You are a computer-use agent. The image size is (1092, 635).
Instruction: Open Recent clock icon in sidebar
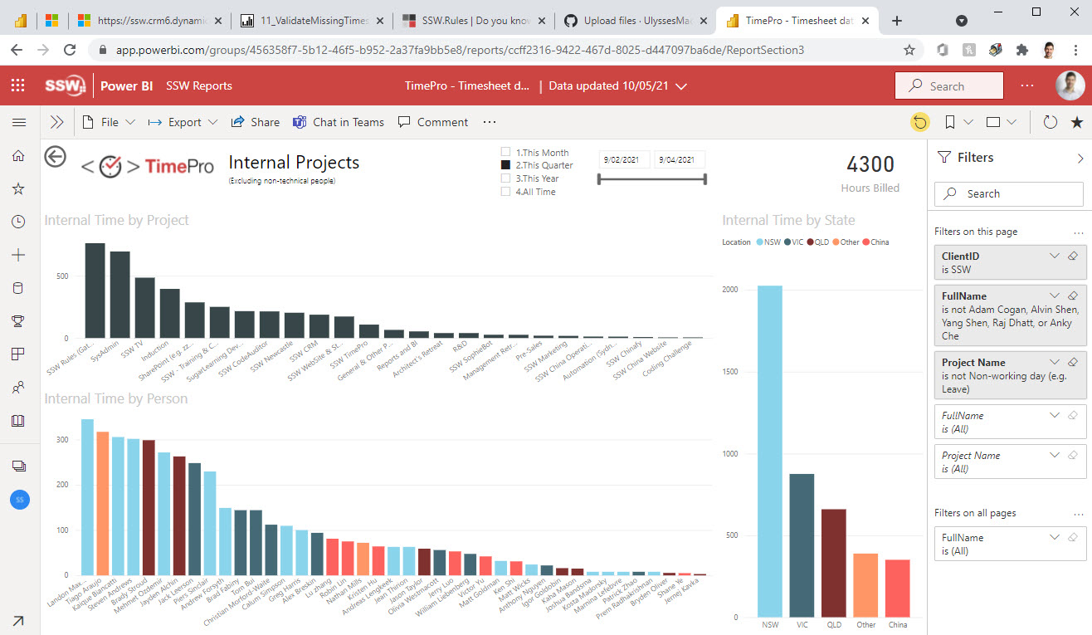pyautogui.click(x=18, y=222)
